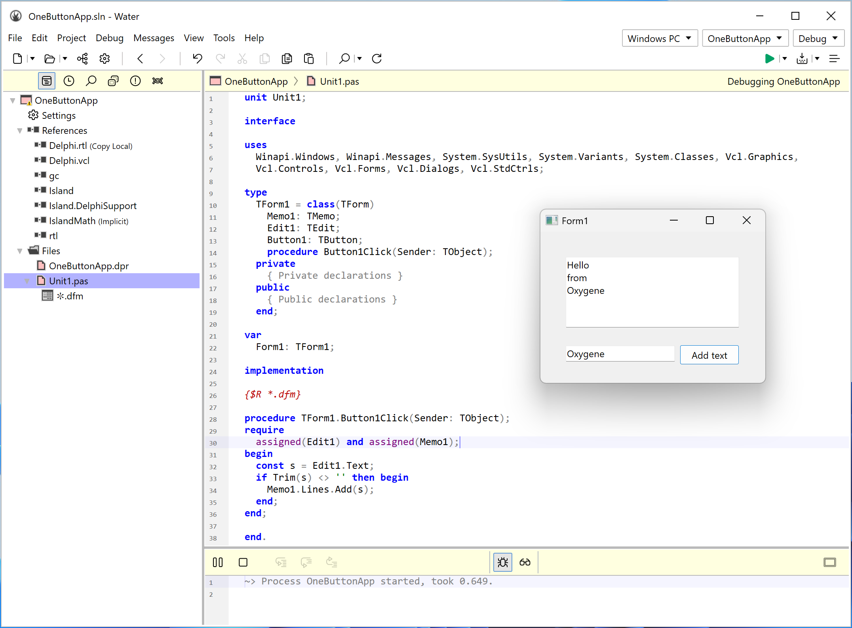
Task: Click the Oxygene edit field in Form1
Action: (x=620, y=354)
